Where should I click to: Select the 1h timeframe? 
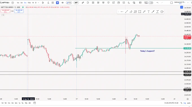click(x=33, y=3)
